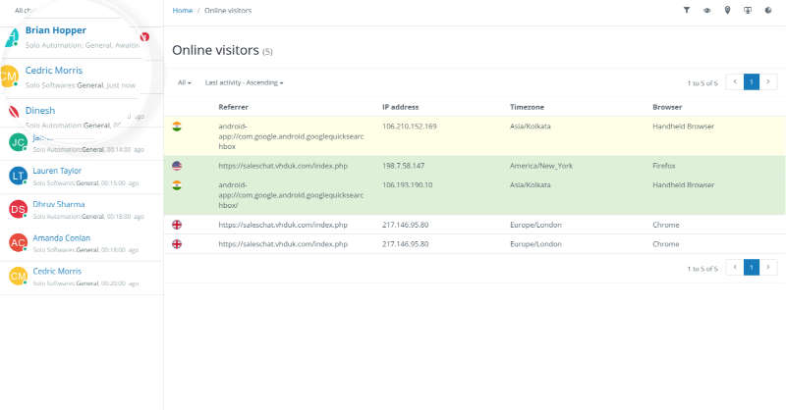Go to Home via the breadcrumb
Viewport: 786px width, 410px height.
click(x=183, y=11)
